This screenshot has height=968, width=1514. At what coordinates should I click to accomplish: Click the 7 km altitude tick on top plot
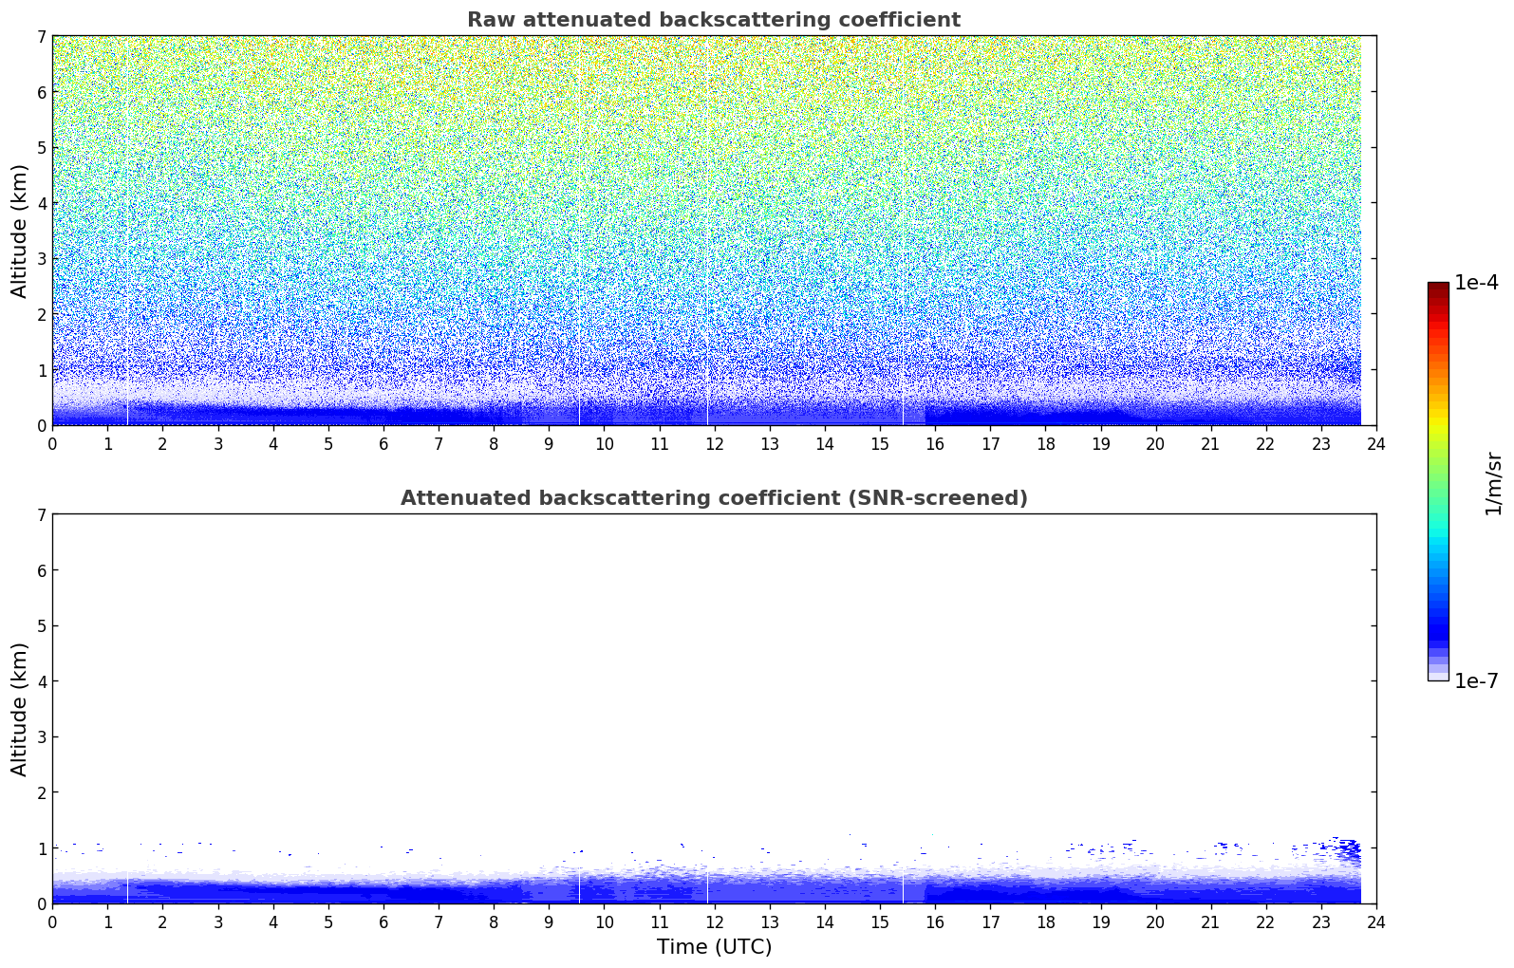point(41,37)
